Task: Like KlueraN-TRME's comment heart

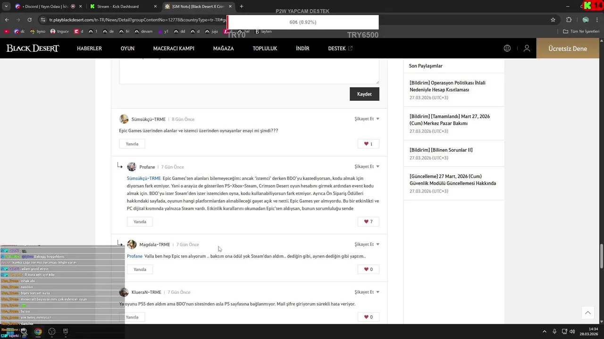Action: click(x=368, y=317)
